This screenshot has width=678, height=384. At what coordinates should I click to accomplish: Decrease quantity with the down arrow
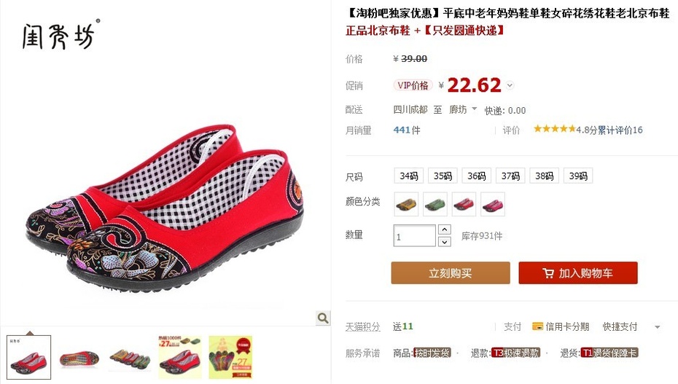tap(445, 241)
